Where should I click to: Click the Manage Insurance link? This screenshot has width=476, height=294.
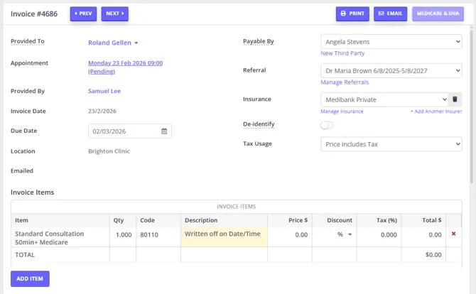(342, 111)
